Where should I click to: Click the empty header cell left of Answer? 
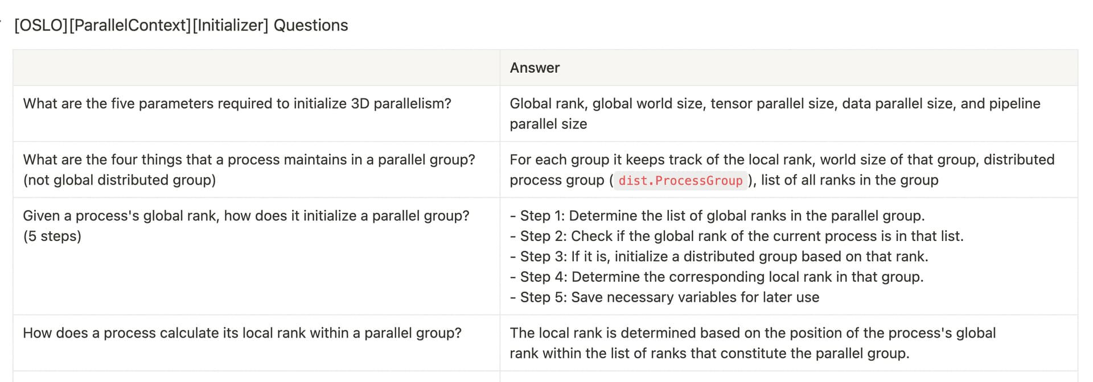256,68
